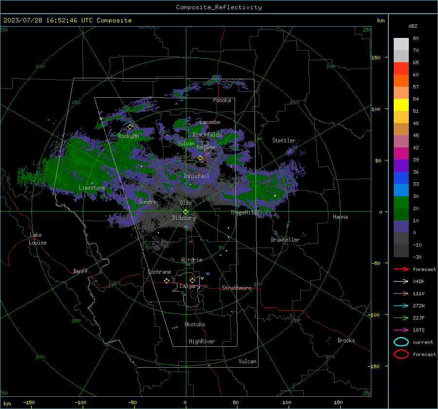Viewport: 438px width, 409px height.
Task: Click the Cochrane city label
Action: 159,272
